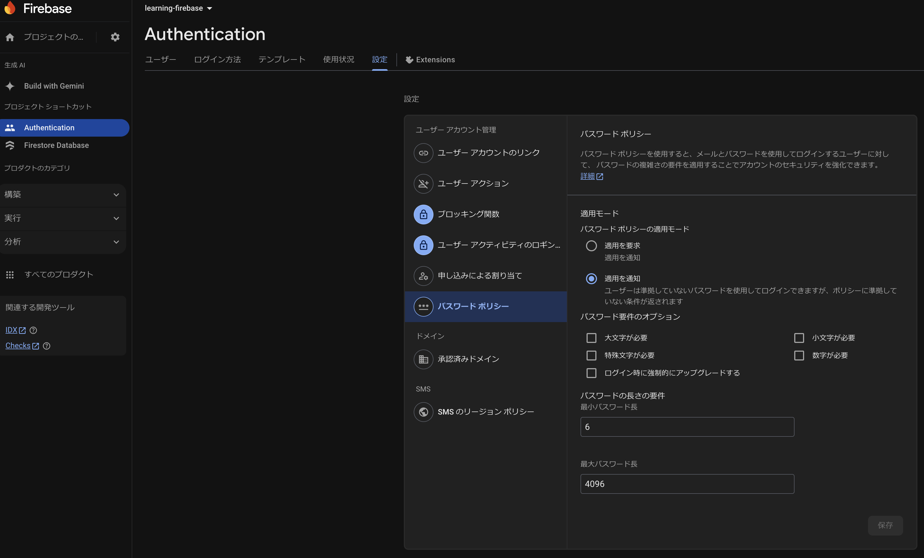The height and width of the screenshot is (558, 924).
Task: Open all products grid icon
Action: click(x=10, y=275)
